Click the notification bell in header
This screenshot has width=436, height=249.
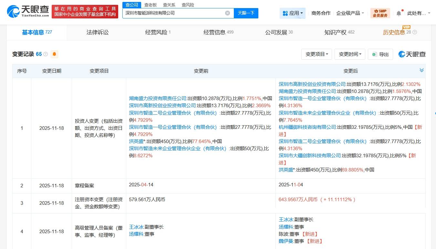(399, 13)
